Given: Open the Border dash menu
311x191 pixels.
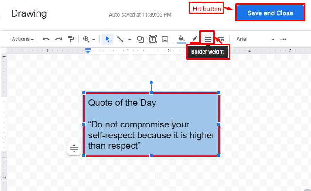Looking at the screenshot, I should click(x=221, y=39).
